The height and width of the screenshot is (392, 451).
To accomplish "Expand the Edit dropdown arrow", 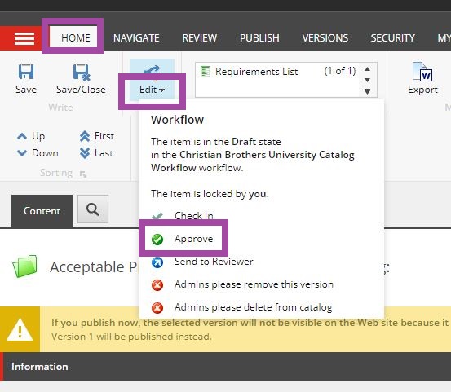I will 162,90.
